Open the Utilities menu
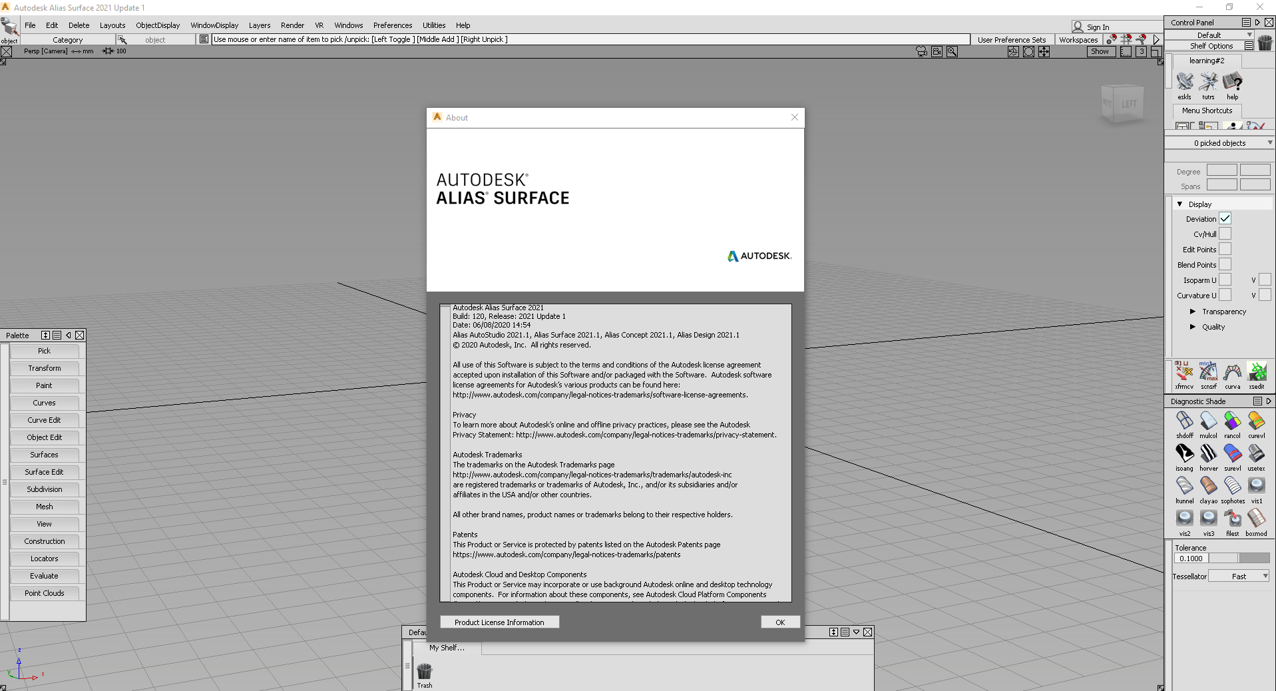Viewport: 1276px width, 691px height. pyautogui.click(x=434, y=25)
